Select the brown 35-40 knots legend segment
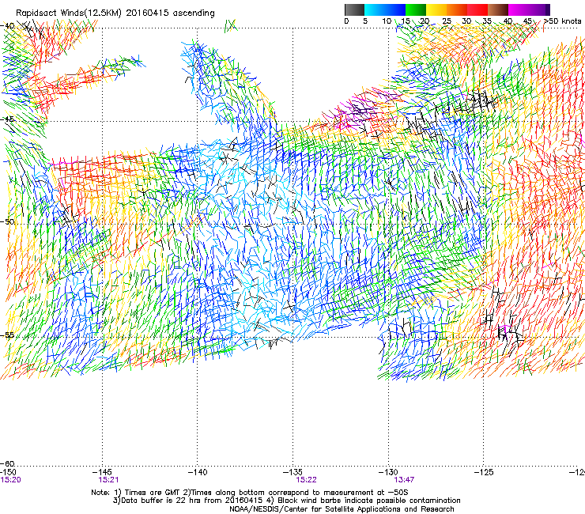This screenshot has width=585, height=514. click(498, 9)
